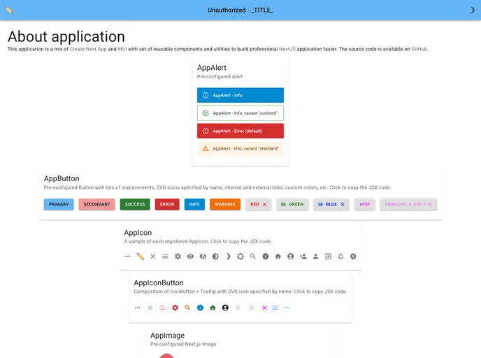This screenshot has height=358, width=481.
Task: Click the outlined sun brightness icon in AppIcon row
Action: pyautogui.click(x=240, y=256)
